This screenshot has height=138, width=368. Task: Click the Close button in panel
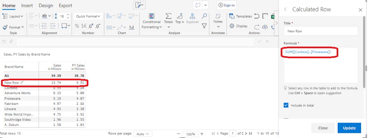click(x=323, y=128)
